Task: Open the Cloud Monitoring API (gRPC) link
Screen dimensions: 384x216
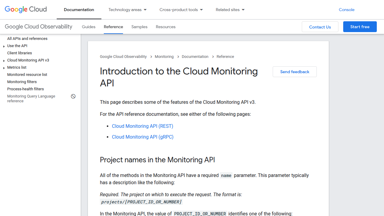Action: (143, 137)
